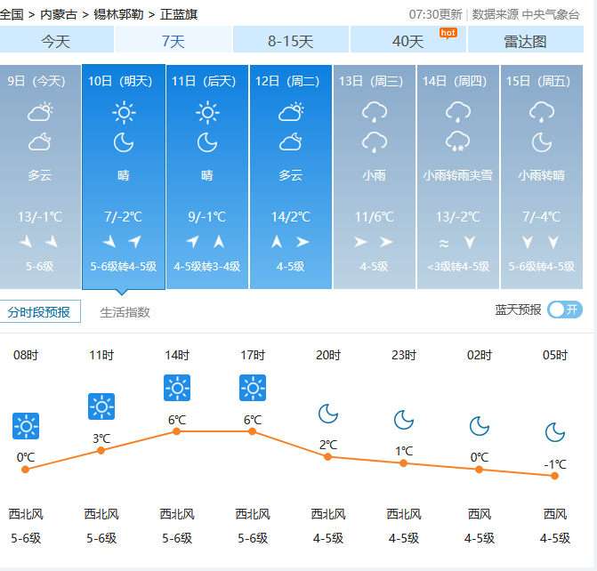Click the moon night icon for 15日
The image size is (597, 571).
pos(542,142)
